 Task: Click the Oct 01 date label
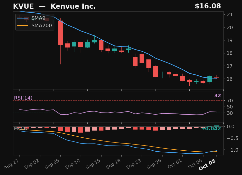[x=175, y=164]
